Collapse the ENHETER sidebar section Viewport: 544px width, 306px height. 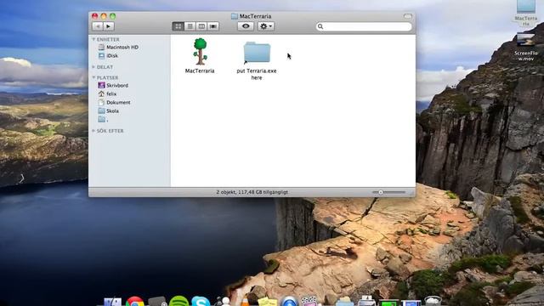[93, 39]
